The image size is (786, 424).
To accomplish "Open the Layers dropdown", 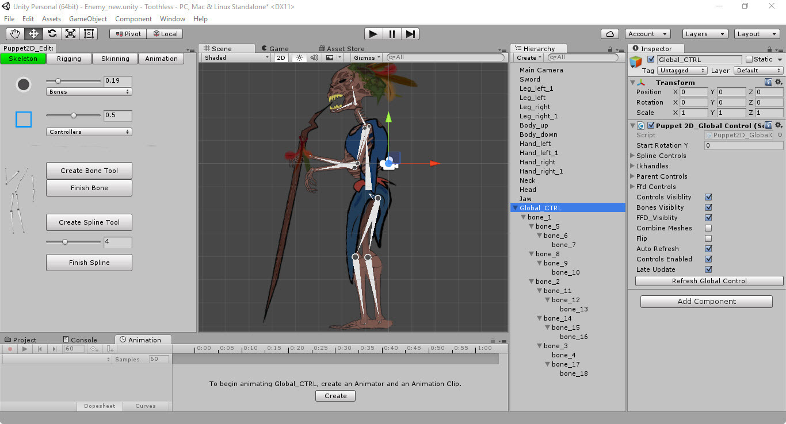I will pos(705,34).
